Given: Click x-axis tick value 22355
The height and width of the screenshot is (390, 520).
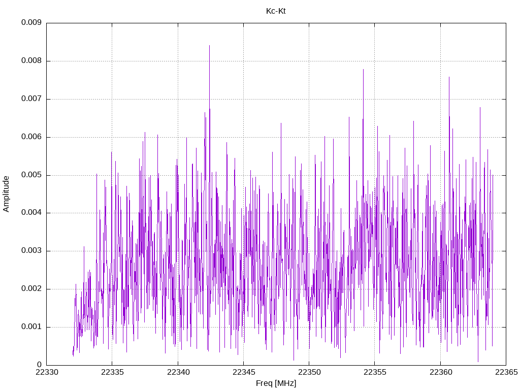Looking at the screenshot, I should pos(375,372).
